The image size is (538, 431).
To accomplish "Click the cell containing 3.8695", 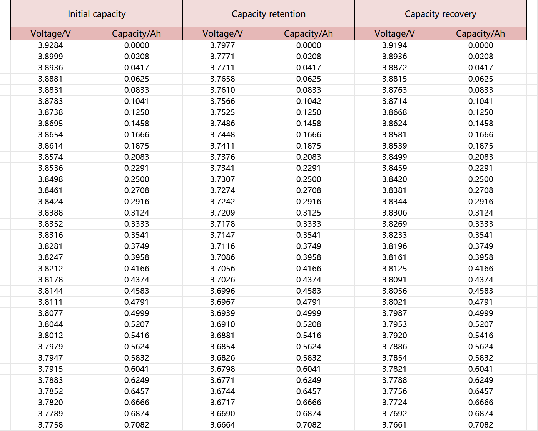I will [x=50, y=124].
